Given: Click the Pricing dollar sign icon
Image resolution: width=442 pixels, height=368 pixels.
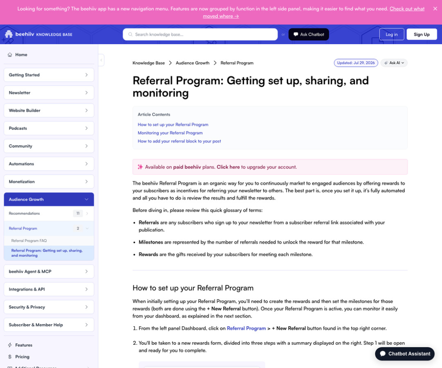Looking at the screenshot, I should click(x=10, y=357).
